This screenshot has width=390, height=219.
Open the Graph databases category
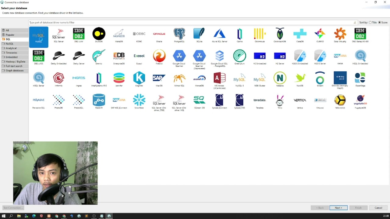pos(14,70)
